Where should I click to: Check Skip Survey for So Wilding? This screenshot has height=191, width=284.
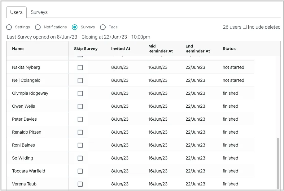point(80,158)
